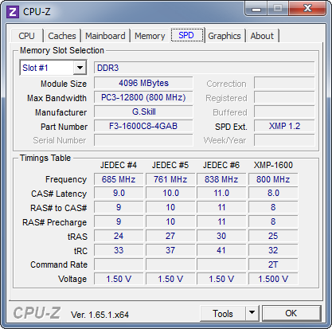Click the JEDEC #4 column header
332x329 pixels.
pyautogui.click(x=119, y=165)
